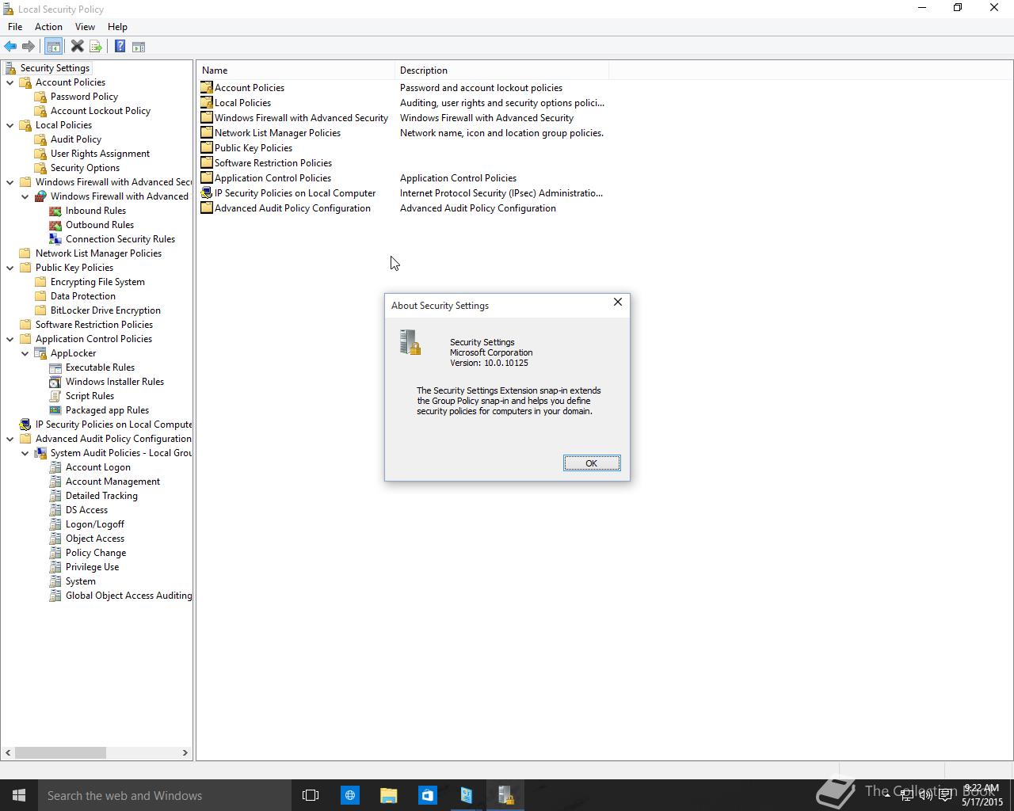Select Password Policy in the tree

click(x=84, y=97)
